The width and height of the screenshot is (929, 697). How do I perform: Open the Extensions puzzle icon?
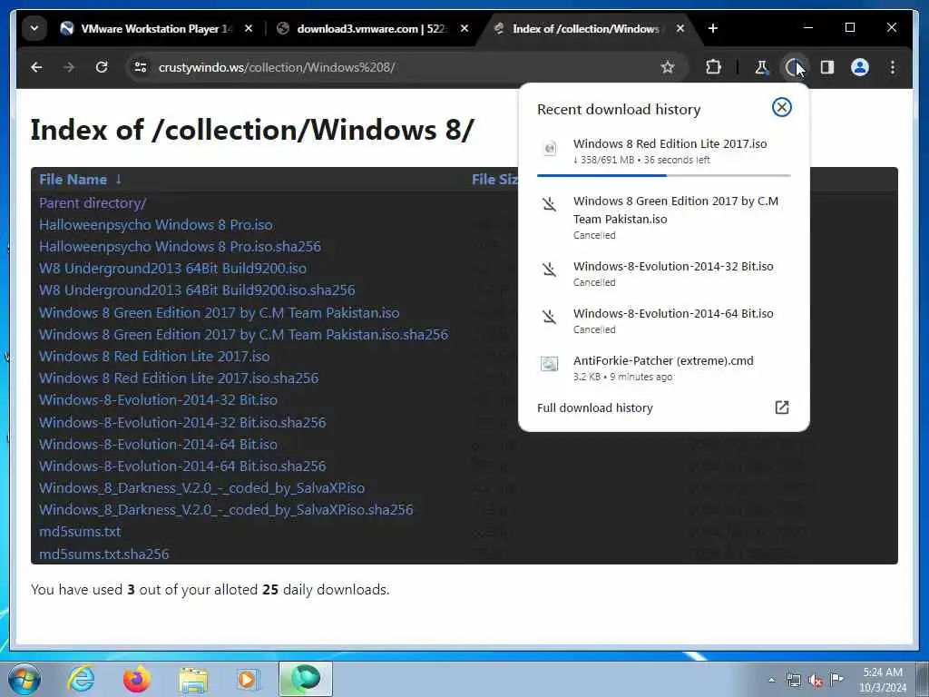tap(713, 67)
